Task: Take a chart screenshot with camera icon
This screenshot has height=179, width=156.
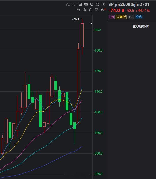Action: point(80,4)
